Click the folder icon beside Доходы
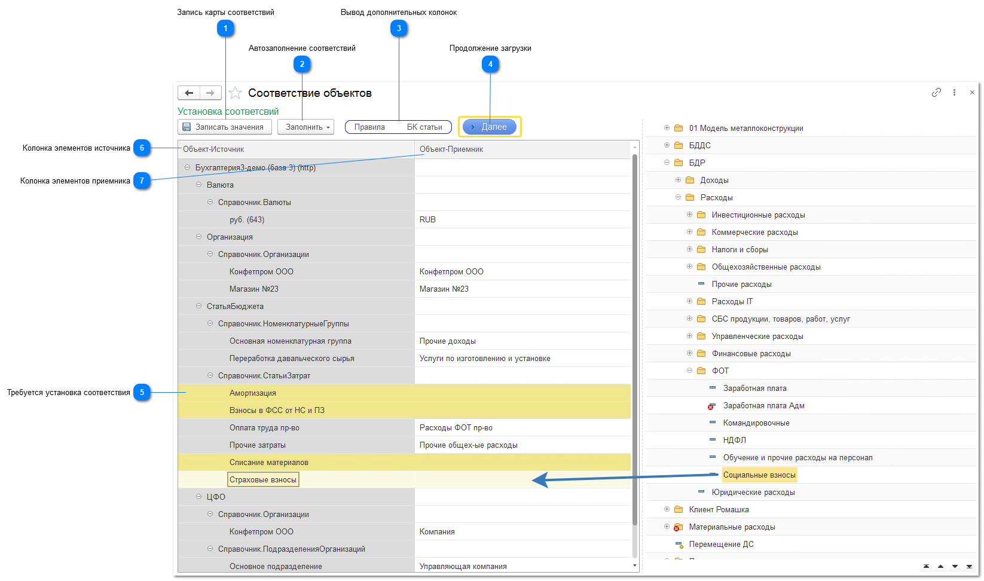The width and height of the screenshot is (984, 581). tap(690, 180)
